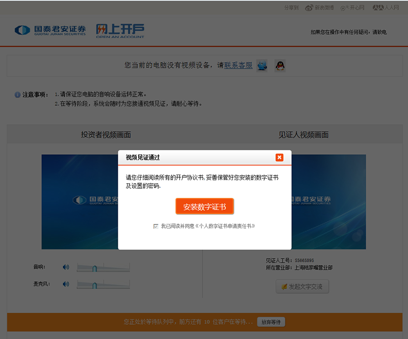Click the 放弃等待 button
Viewport: 408px width, 339px height.
point(271,322)
